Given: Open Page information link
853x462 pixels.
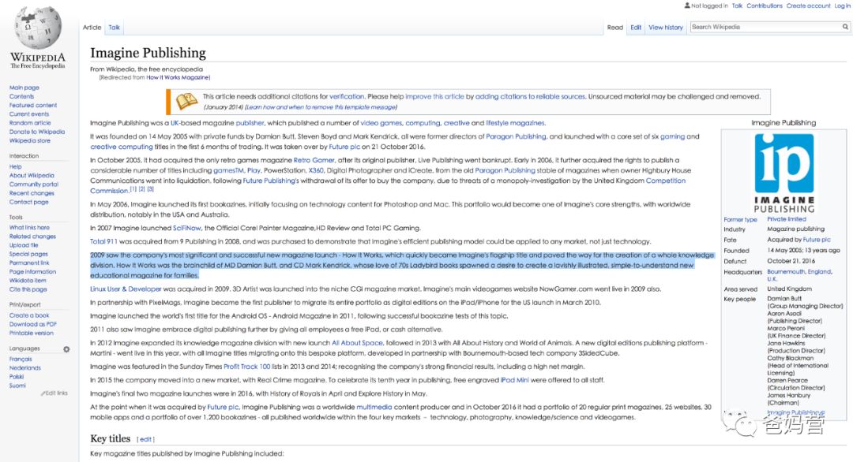Looking at the screenshot, I should (32, 271).
